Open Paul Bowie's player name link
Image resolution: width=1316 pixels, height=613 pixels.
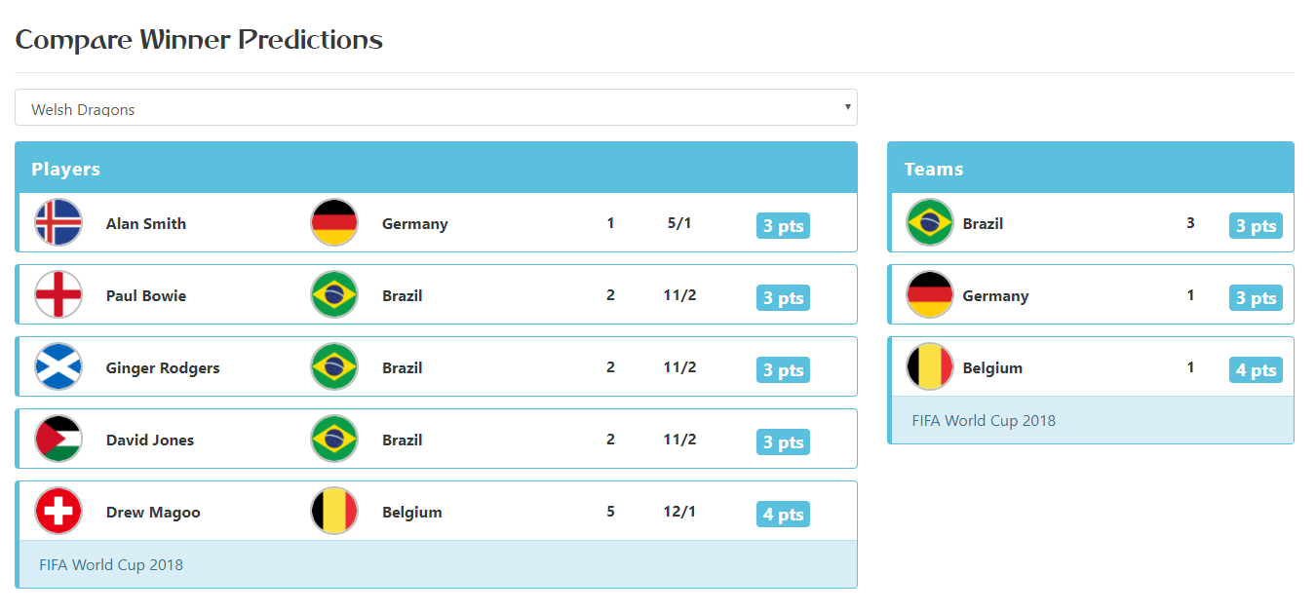(x=146, y=295)
